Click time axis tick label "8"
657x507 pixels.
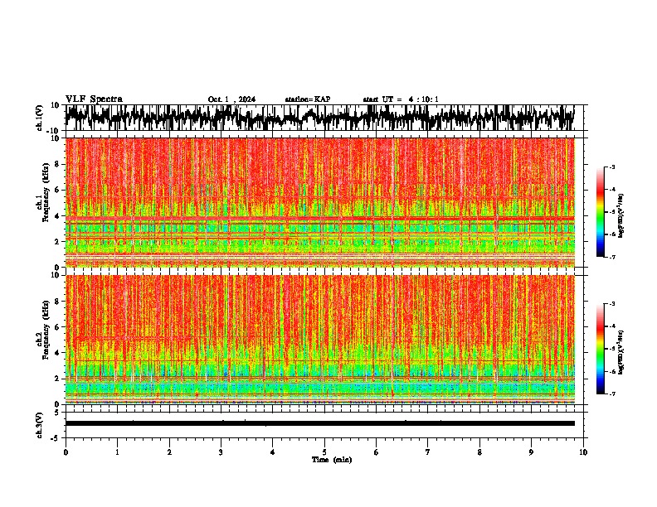(479, 452)
